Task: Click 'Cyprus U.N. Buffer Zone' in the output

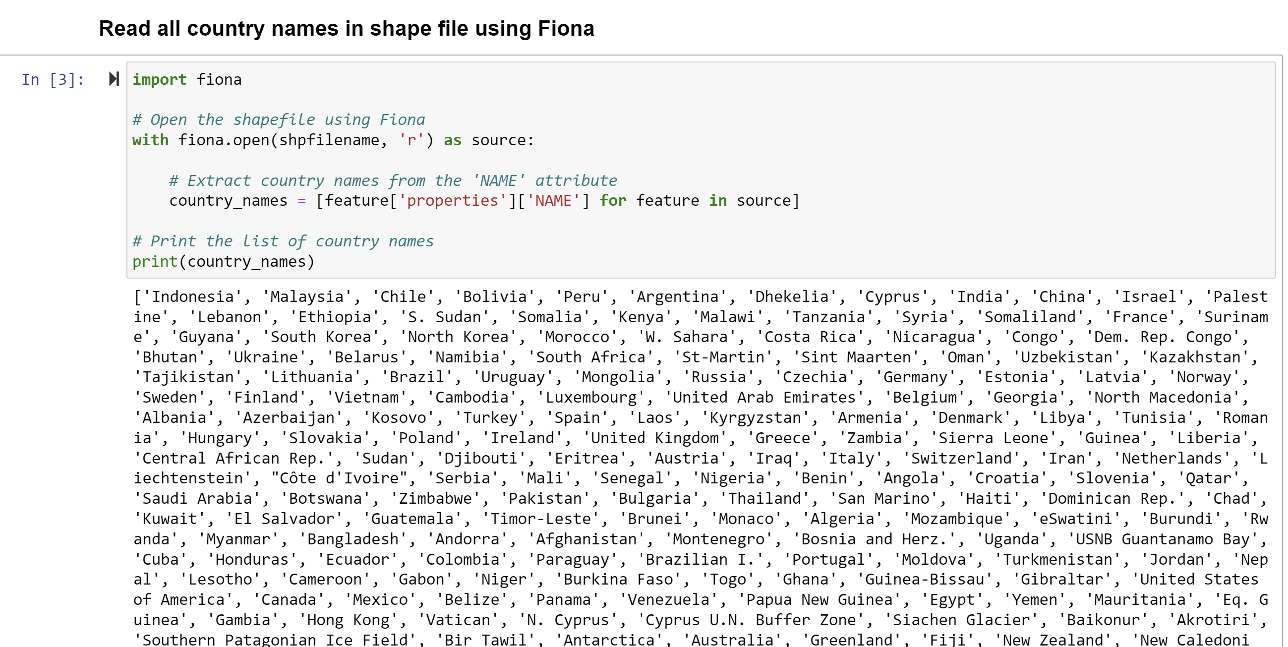Action: pyautogui.click(x=754, y=620)
